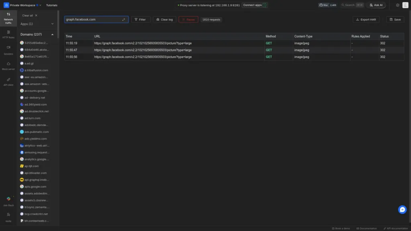Viewport: 411px width, 231px height.
Task: Click the bh.contextweb favicon
Action: 22,221
